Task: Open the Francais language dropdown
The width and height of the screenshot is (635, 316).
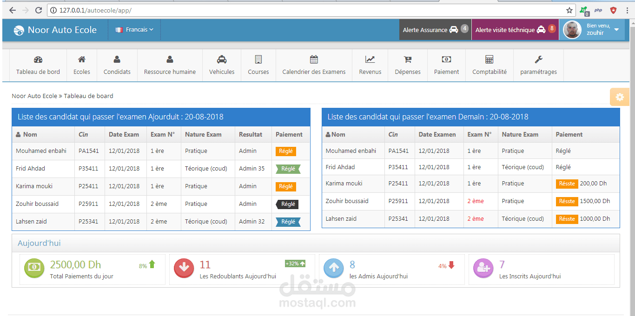Action: click(134, 30)
